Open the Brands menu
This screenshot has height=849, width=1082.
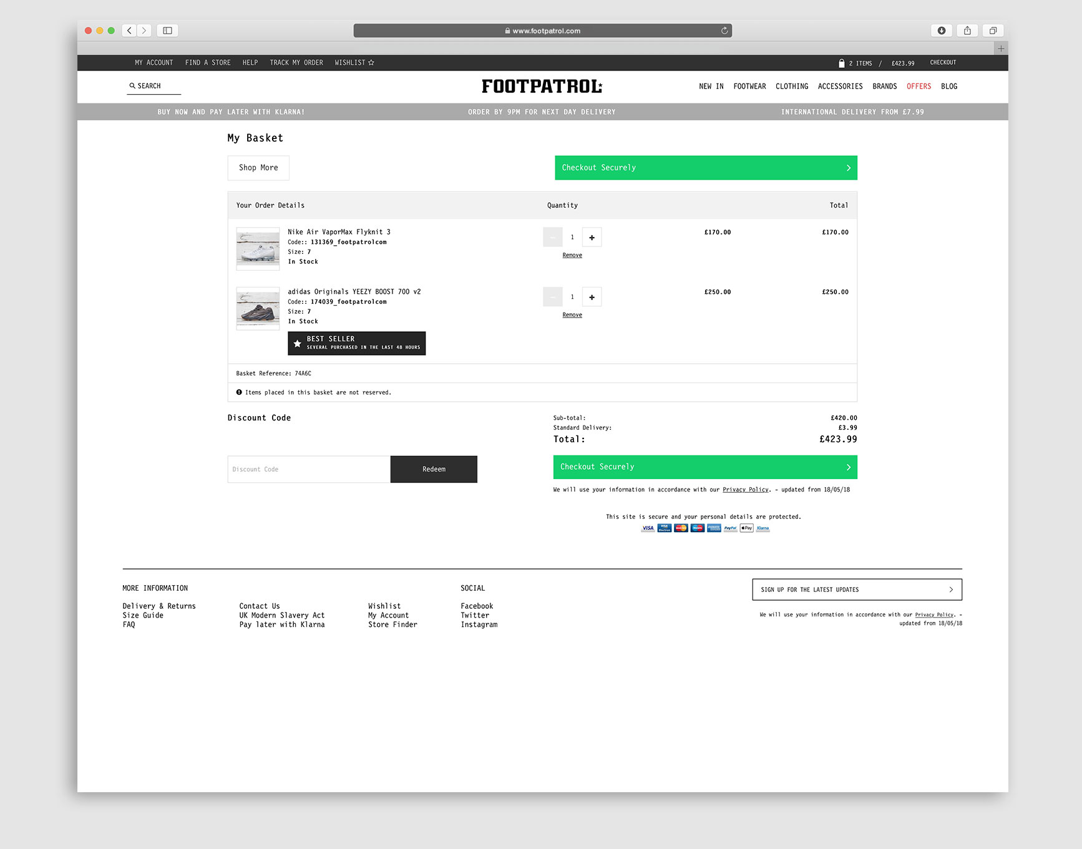pos(885,86)
